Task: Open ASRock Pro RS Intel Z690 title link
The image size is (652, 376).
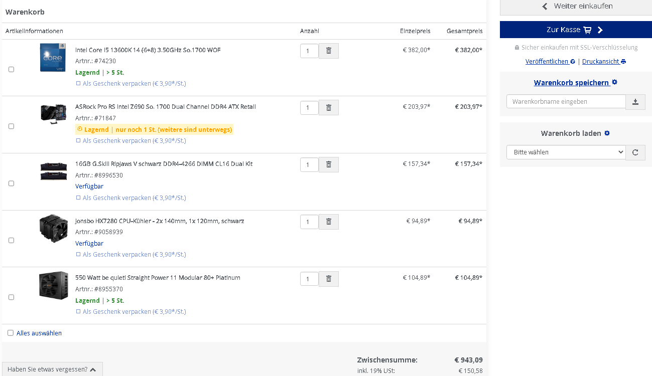Action: click(166, 107)
